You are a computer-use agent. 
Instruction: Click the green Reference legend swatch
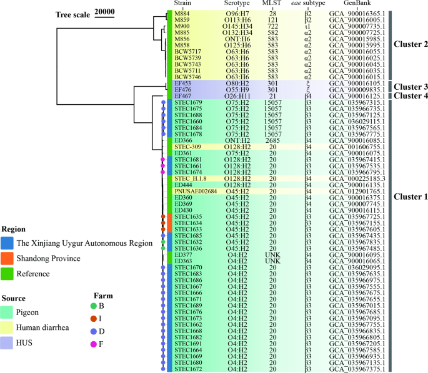(x=7, y=274)
